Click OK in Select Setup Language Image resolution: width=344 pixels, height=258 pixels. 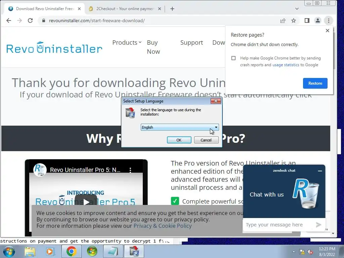(179, 140)
